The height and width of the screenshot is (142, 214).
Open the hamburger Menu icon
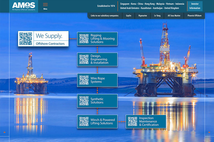click(45, 5)
